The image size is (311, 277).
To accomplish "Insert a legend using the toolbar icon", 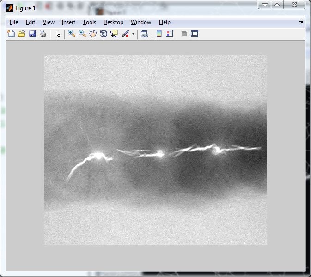I will 170,34.
